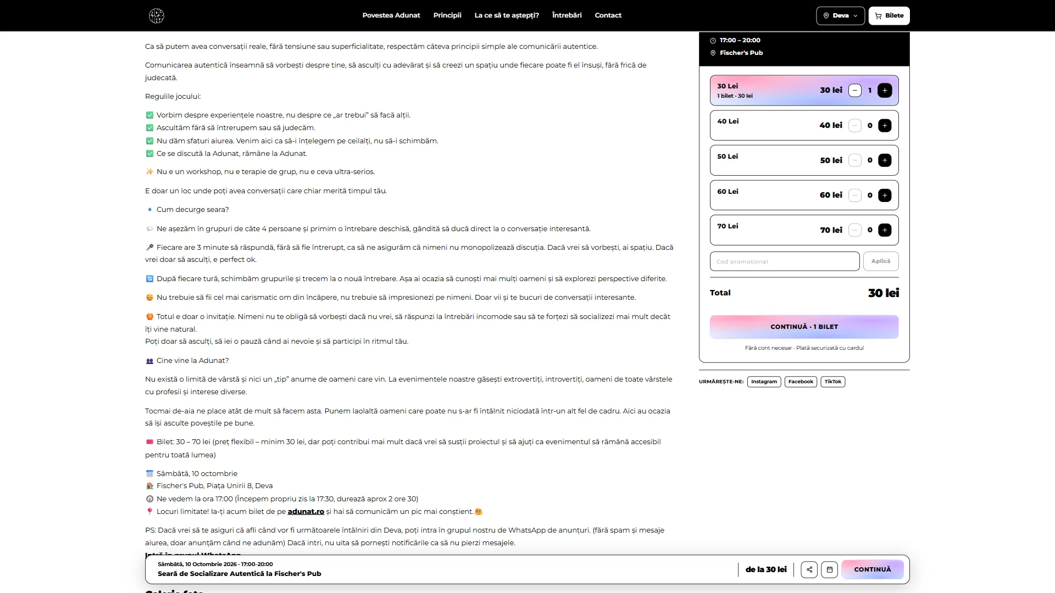Add one 70 Lei ticket
Image resolution: width=1055 pixels, height=593 pixels.
pos(885,230)
